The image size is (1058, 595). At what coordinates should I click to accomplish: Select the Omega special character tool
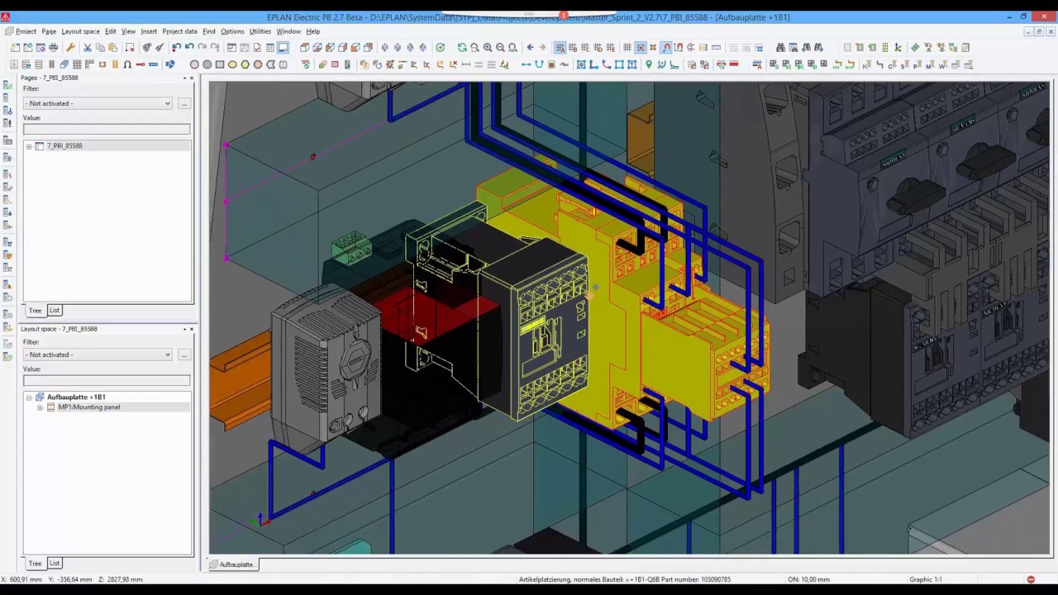click(127, 64)
